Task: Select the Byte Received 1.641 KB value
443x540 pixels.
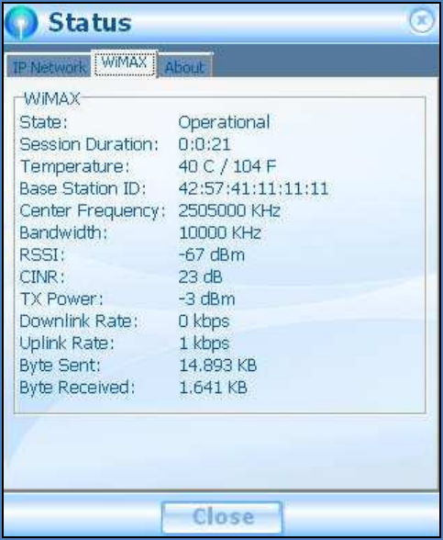Action: pos(213,388)
